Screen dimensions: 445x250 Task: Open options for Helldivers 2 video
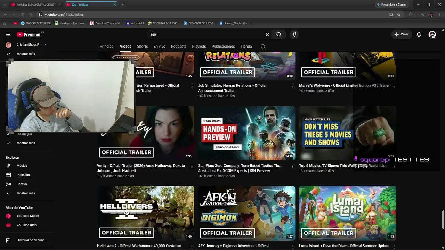(x=192, y=247)
